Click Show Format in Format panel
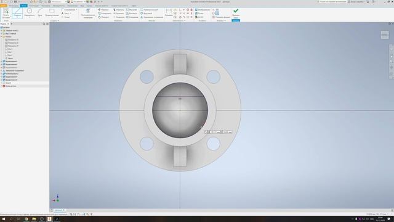 [221, 17]
